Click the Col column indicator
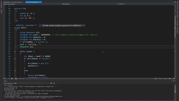Viewport: 179px width, 101px height. coord(165,79)
